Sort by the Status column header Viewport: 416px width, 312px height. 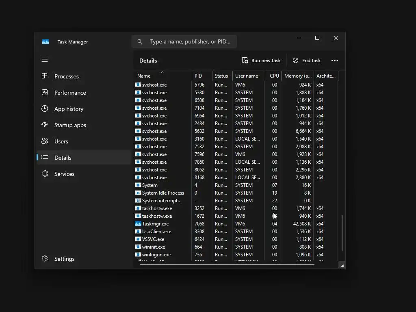pos(222,76)
